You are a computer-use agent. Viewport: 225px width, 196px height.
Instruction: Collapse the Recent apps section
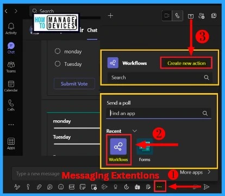135,131
